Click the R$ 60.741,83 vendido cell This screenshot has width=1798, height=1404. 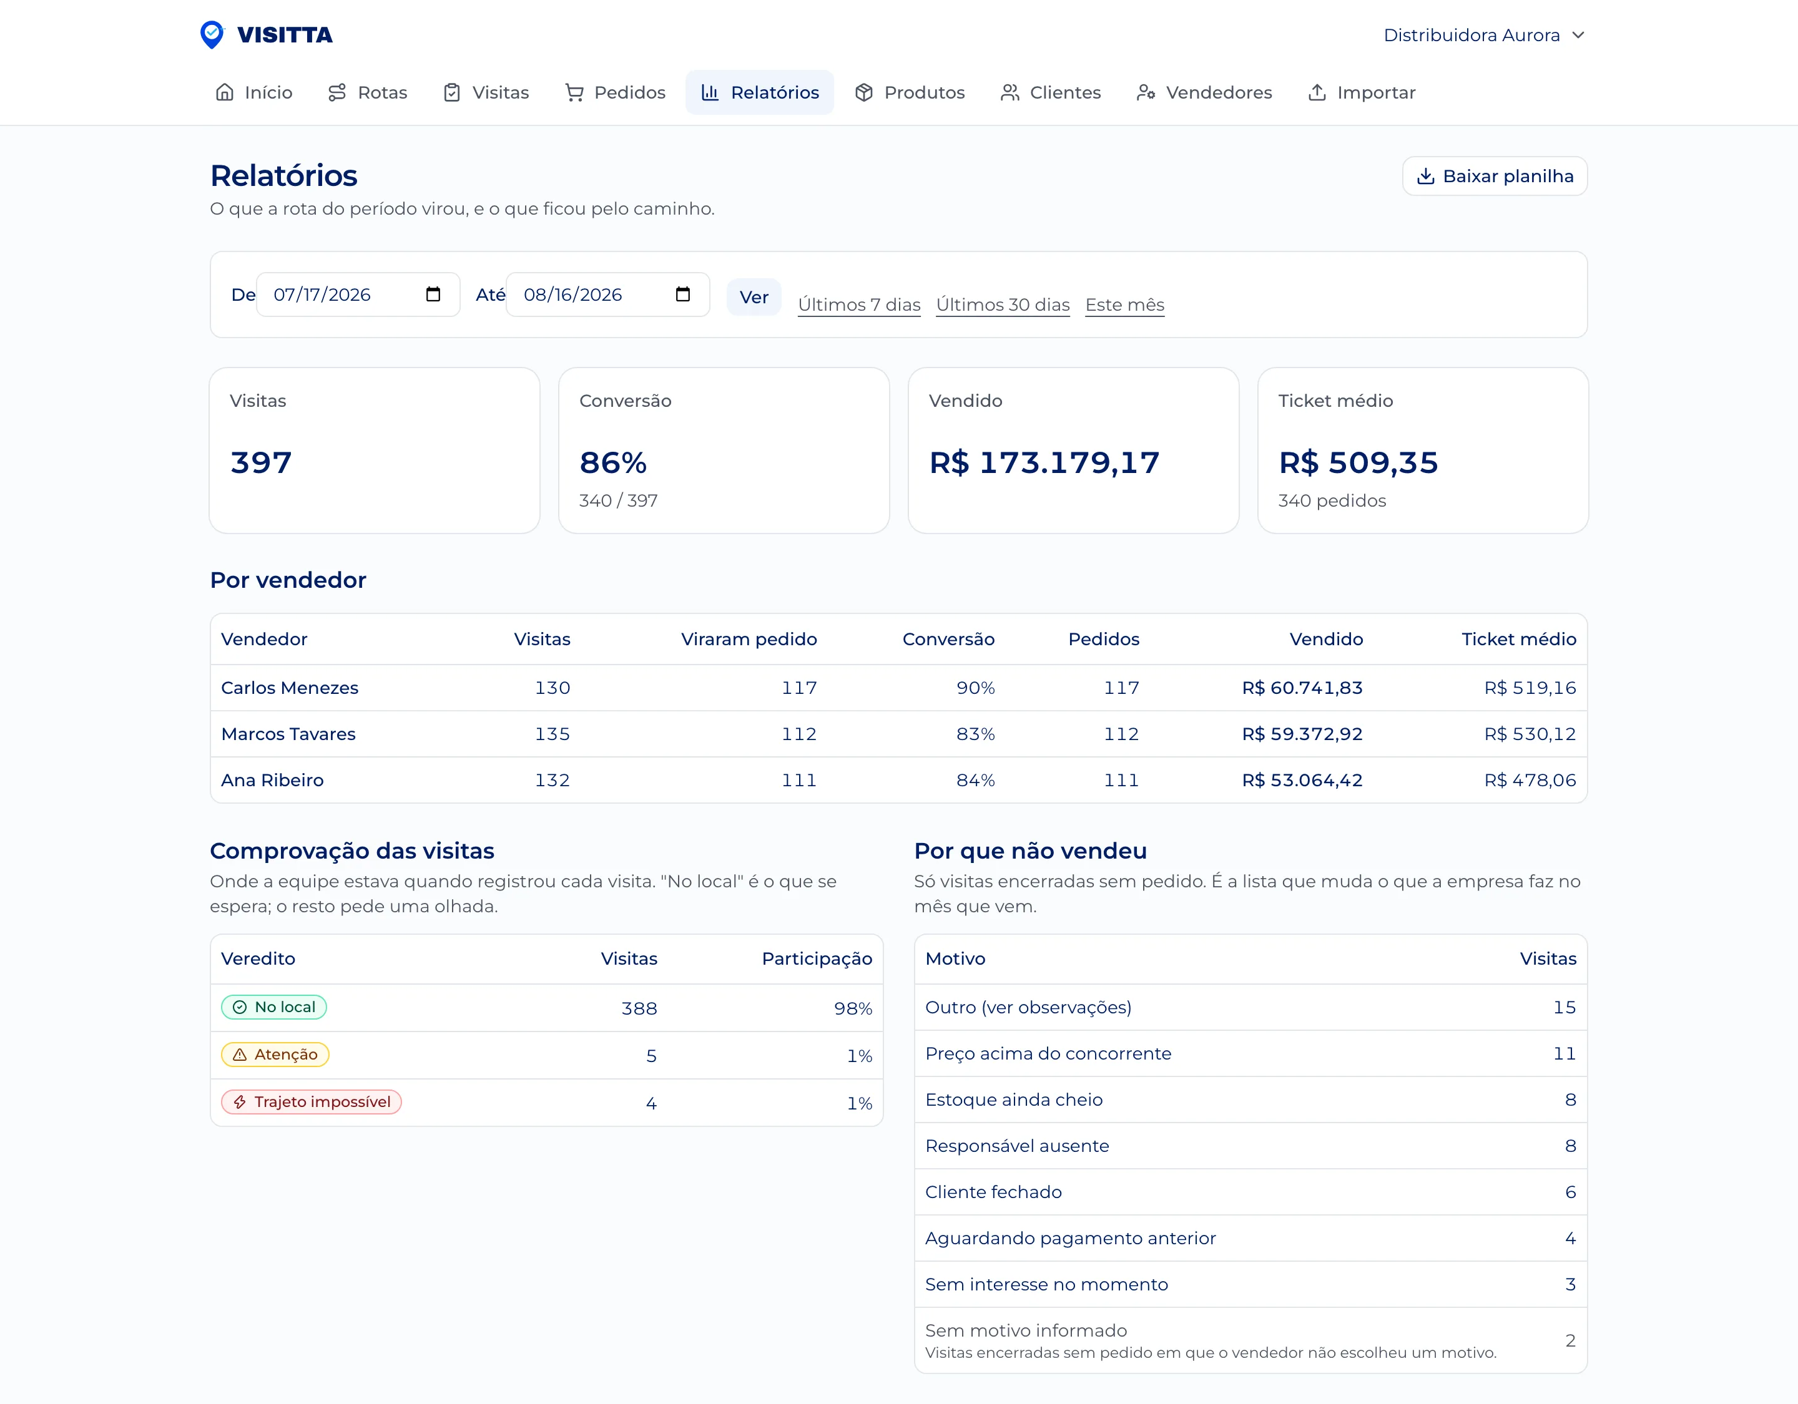point(1302,688)
